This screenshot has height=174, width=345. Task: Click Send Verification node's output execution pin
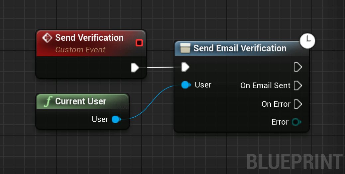click(x=135, y=68)
